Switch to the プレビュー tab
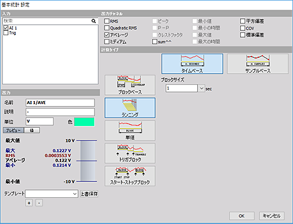Viewport: 293px width, 224px height. [x=13, y=130]
